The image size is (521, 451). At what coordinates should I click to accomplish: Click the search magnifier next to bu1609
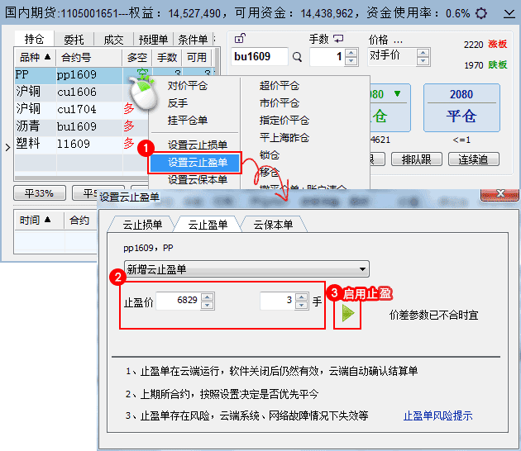pyautogui.click(x=297, y=57)
